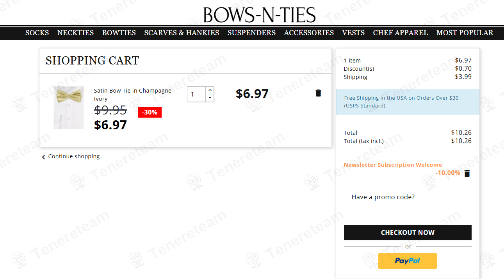This screenshot has height=279, width=504.
Task: Go to the Bowties category
Action: [119, 33]
